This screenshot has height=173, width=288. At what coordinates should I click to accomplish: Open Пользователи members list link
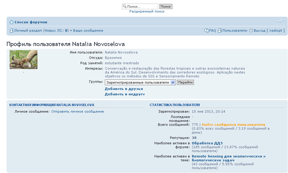coord(235,30)
